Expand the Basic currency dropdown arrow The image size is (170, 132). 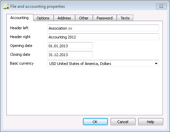pyautogui.click(x=156, y=64)
